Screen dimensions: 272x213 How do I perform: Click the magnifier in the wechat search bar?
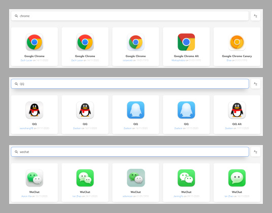[x=16, y=152]
